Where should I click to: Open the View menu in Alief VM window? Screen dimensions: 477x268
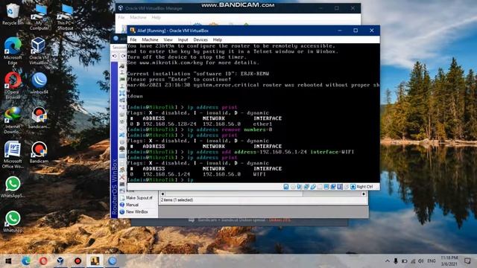[168, 39]
